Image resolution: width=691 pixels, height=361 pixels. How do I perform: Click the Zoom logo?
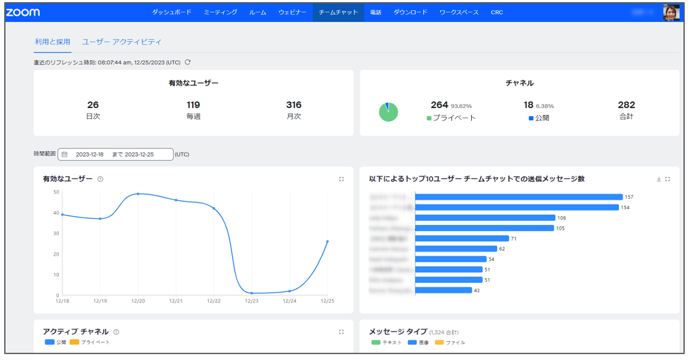[x=23, y=12]
